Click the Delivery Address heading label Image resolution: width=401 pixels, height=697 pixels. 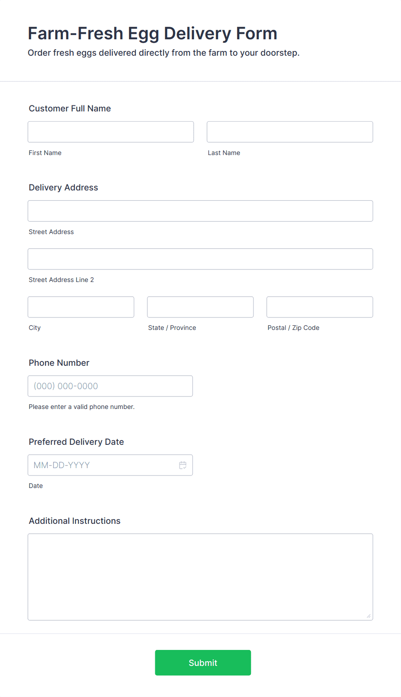tap(63, 187)
